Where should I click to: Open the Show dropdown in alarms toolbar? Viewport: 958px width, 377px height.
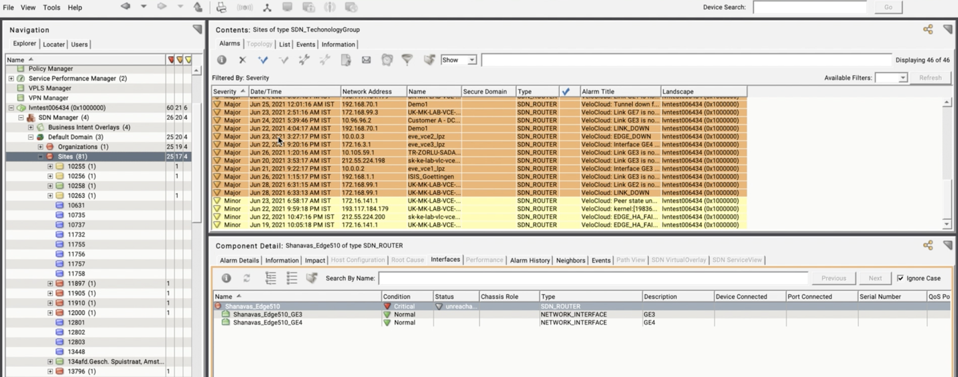pyautogui.click(x=459, y=60)
